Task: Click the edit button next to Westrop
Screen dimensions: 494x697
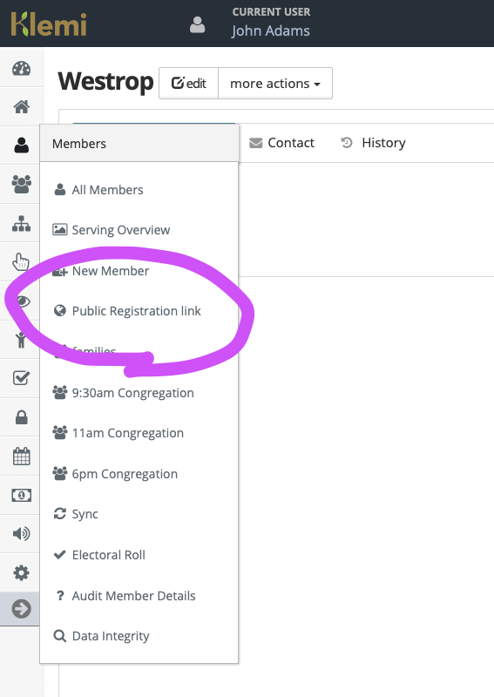Action: click(189, 83)
